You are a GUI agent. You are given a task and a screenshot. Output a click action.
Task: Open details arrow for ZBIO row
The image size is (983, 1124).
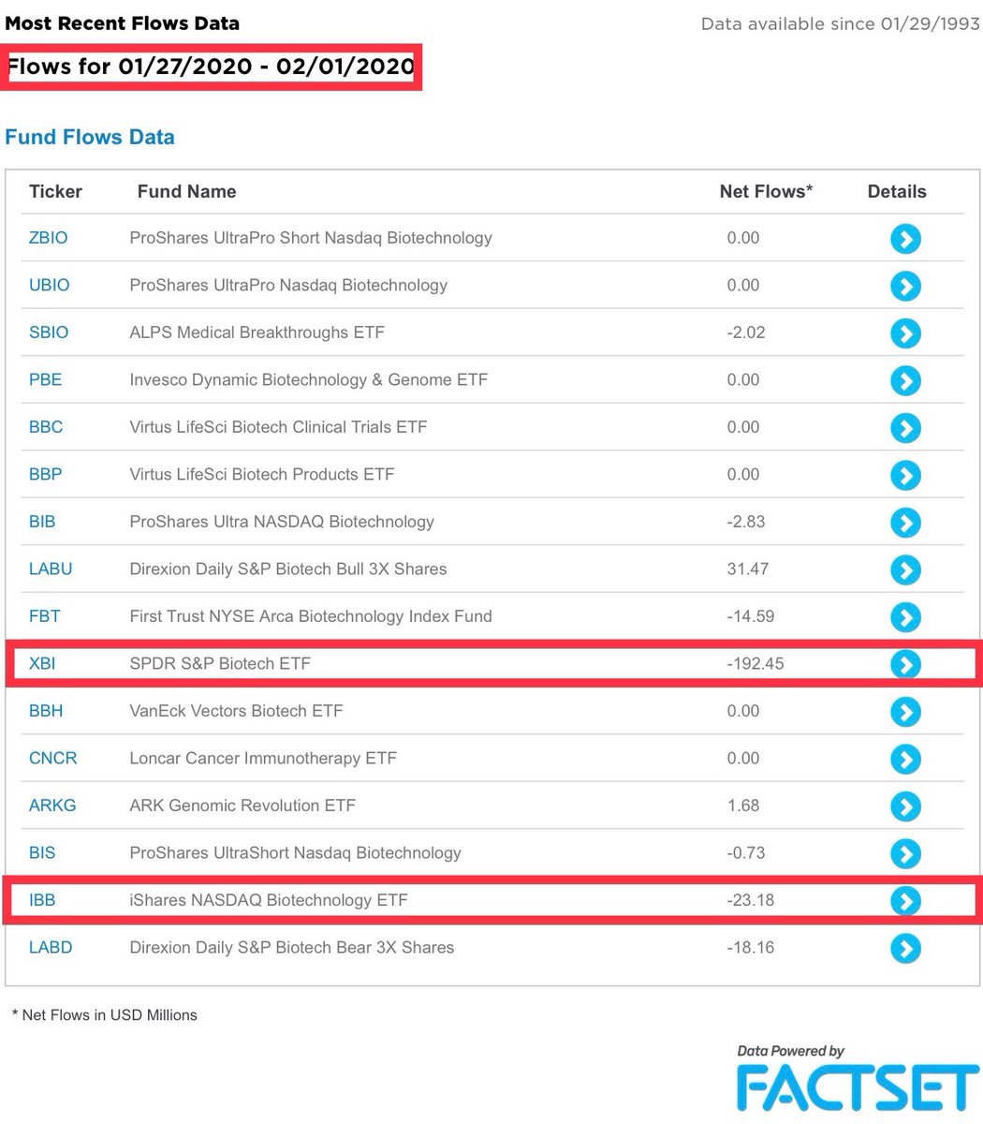click(905, 239)
